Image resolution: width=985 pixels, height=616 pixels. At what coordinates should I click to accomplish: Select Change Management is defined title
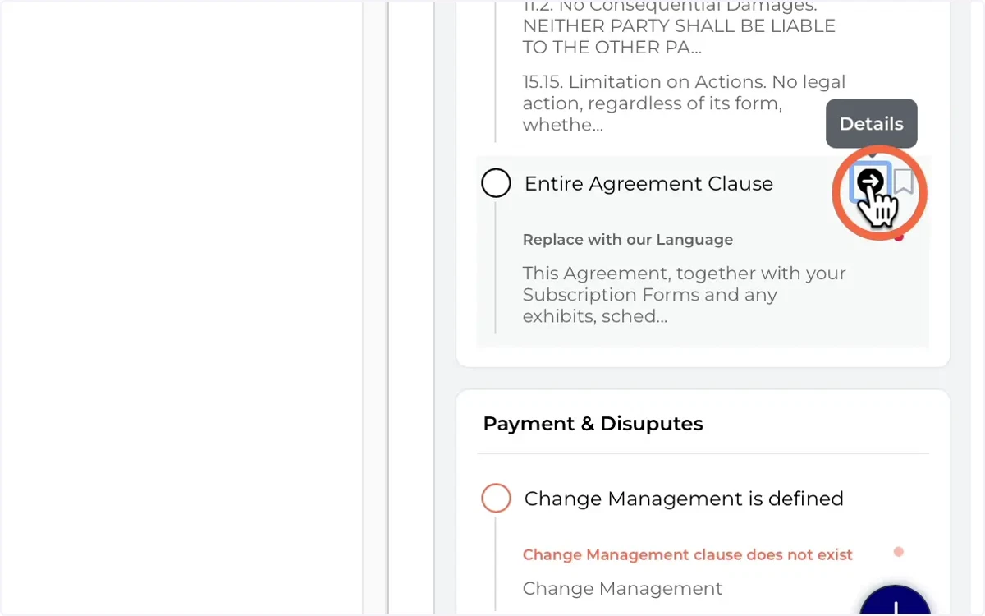pos(684,499)
